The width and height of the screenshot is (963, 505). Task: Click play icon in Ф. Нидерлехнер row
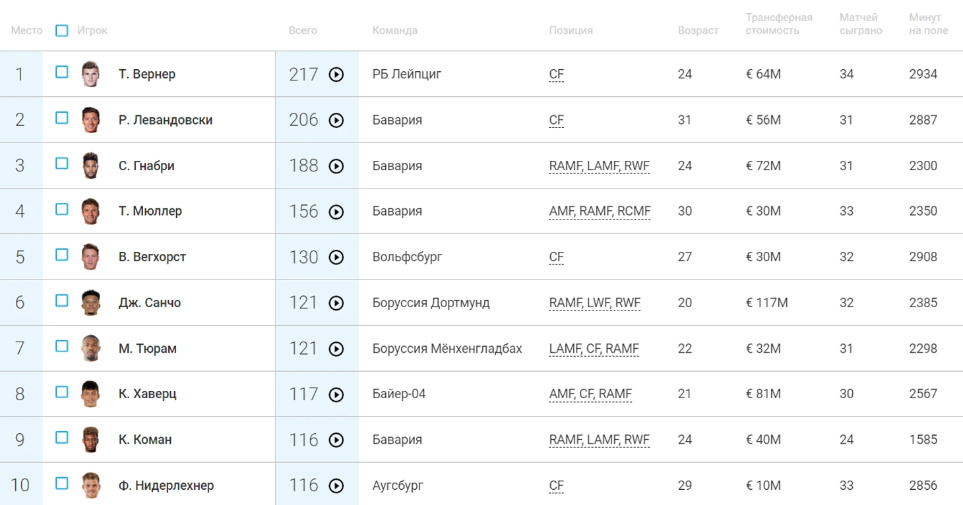[x=336, y=486]
